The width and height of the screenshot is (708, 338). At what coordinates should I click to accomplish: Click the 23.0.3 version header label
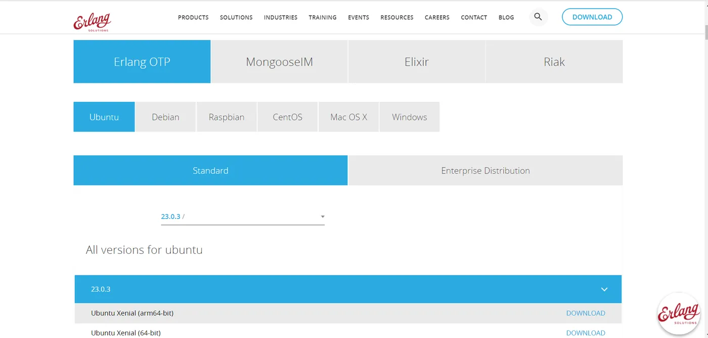coord(101,289)
